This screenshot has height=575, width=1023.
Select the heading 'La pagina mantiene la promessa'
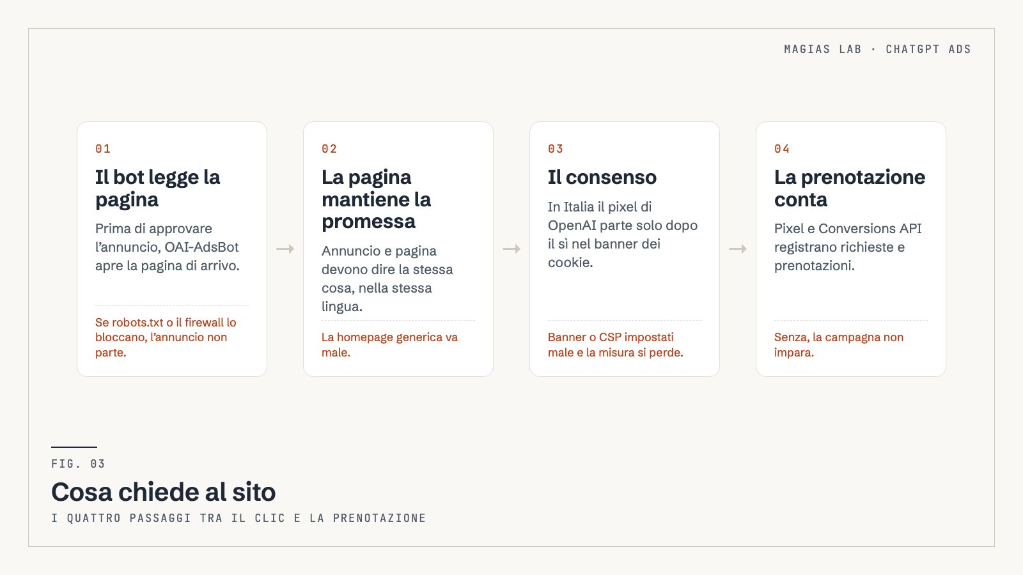tap(376, 199)
